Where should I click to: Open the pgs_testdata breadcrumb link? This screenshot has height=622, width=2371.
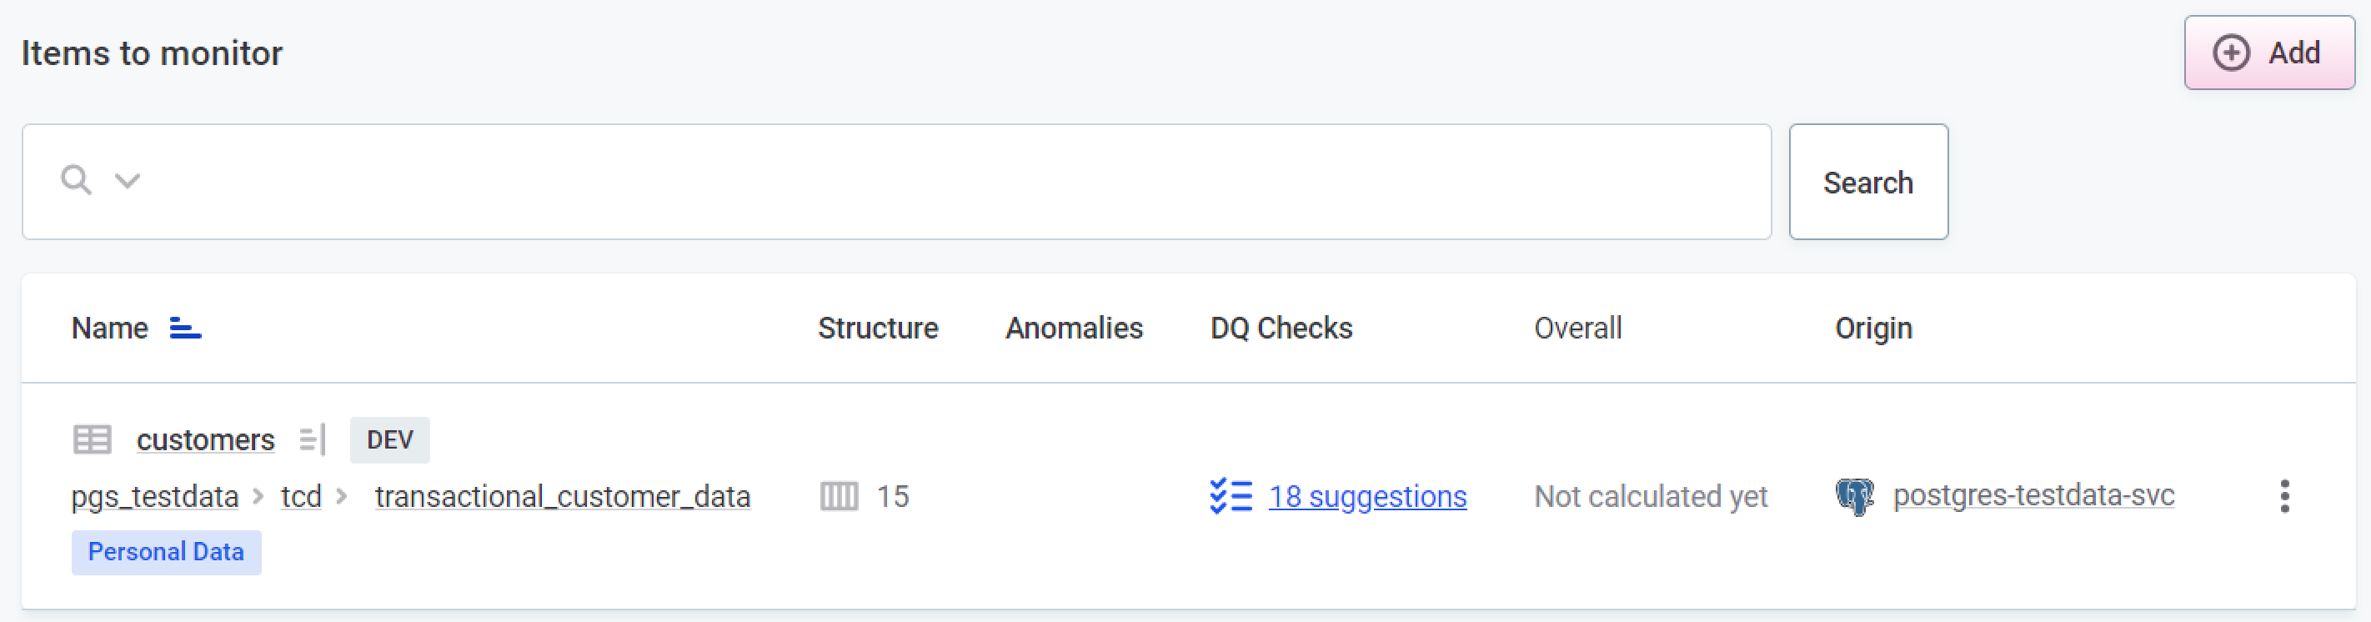pos(154,497)
